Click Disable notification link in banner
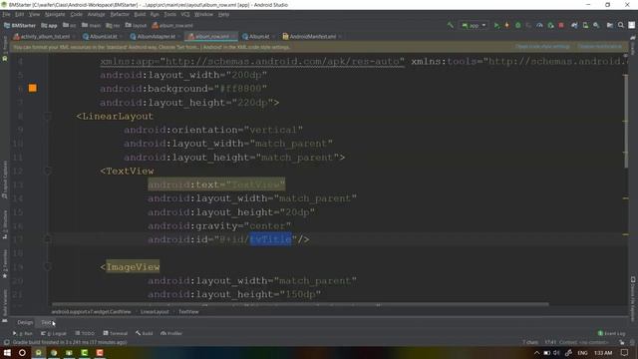The image size is (638, 359). click(x=600, y=47)
